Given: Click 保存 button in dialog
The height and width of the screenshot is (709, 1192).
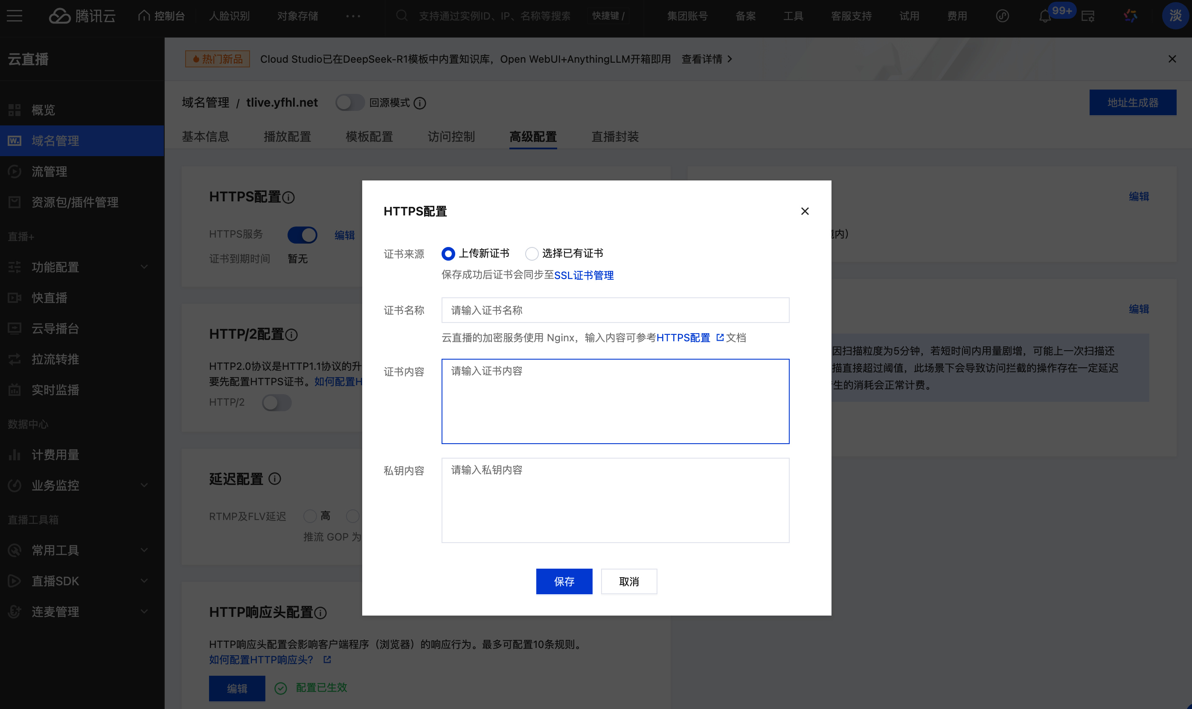Looking at the screenshot, I should point(564,581).
